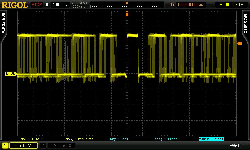Toggle channel 2 button
This screenshot has width=250, height=150.
pyautogui.click(x=42, y=145)
